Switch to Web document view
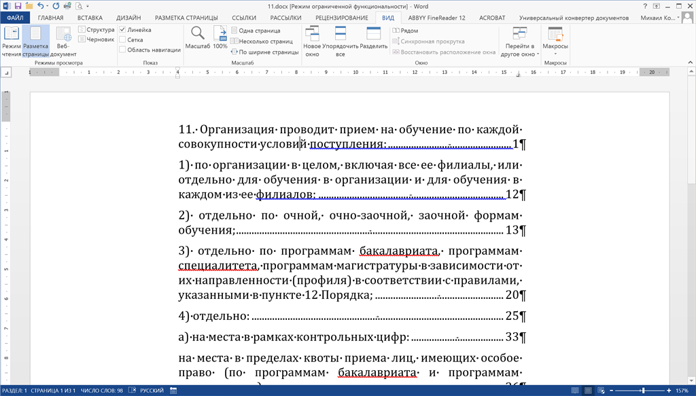The height and width of the screenshot is (396, 696). pos(63,41)
